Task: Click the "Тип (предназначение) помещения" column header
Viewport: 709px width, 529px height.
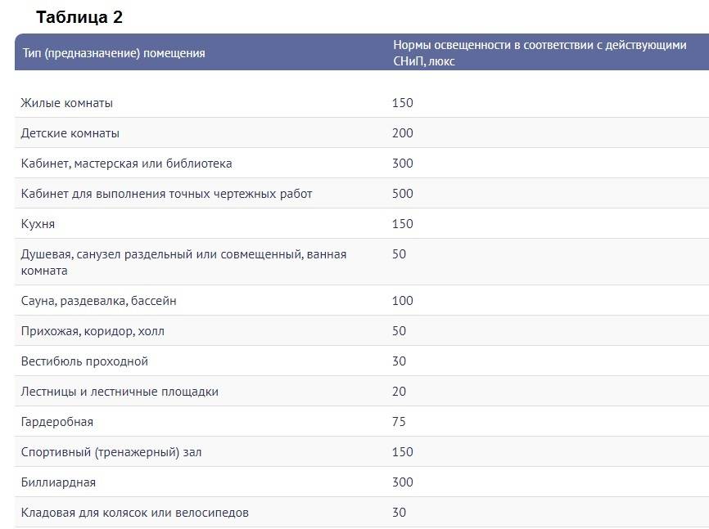Action: click(113, 53)
